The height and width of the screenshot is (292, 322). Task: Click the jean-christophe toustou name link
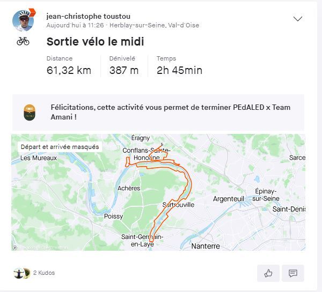pyautogui.click(x=89, y=17)
